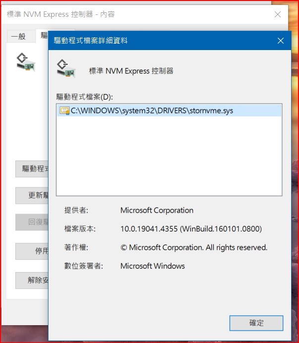Close the 標準 NVM Express 控制器 properties window

(278, 14)
